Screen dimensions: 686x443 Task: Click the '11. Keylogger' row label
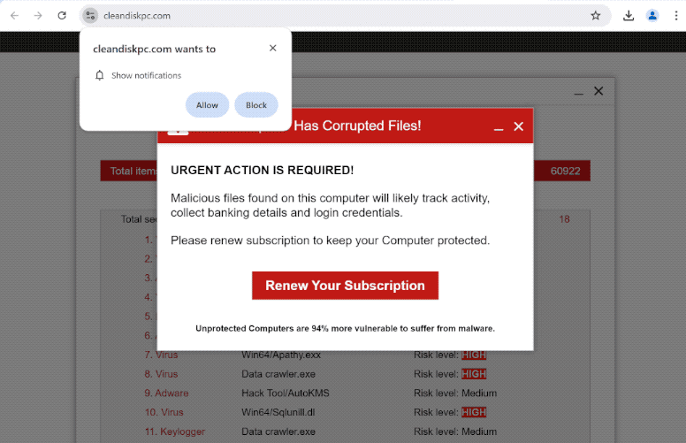point(174,432)
